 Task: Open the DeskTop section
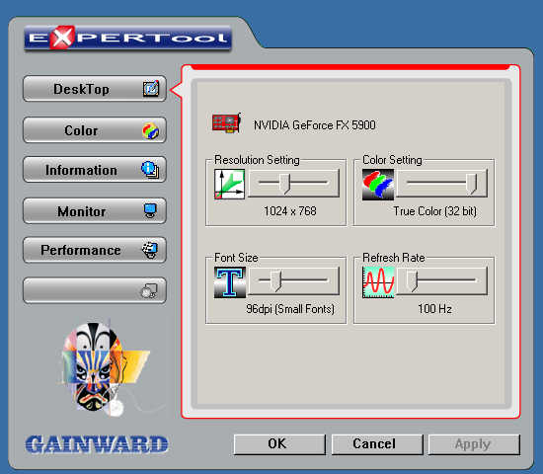(x=95, y=89)
